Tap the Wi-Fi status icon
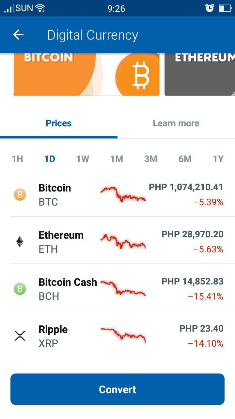Screen dimensions: 235x419 [40, 8]
